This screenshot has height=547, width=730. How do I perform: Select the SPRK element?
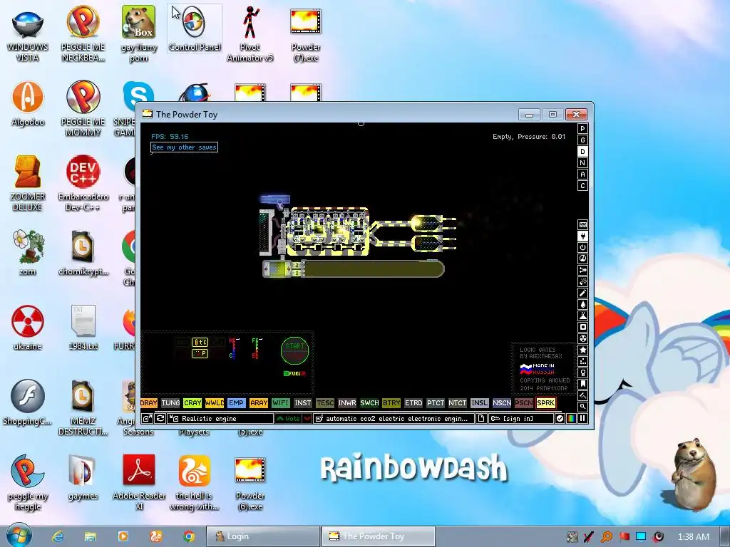tap(545, 403)
